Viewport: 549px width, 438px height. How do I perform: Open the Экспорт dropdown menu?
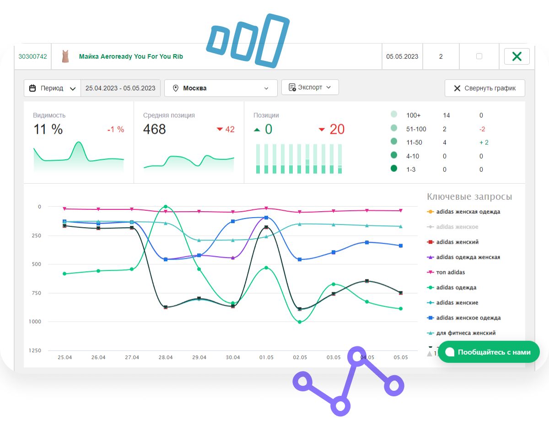tap(310, 87)
